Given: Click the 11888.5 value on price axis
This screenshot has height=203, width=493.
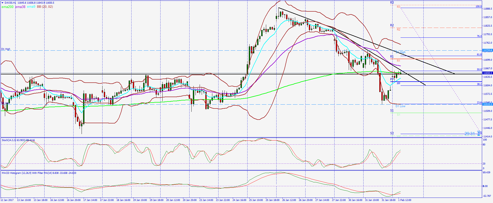Looking at the screenshot, I should coord(488,9).
